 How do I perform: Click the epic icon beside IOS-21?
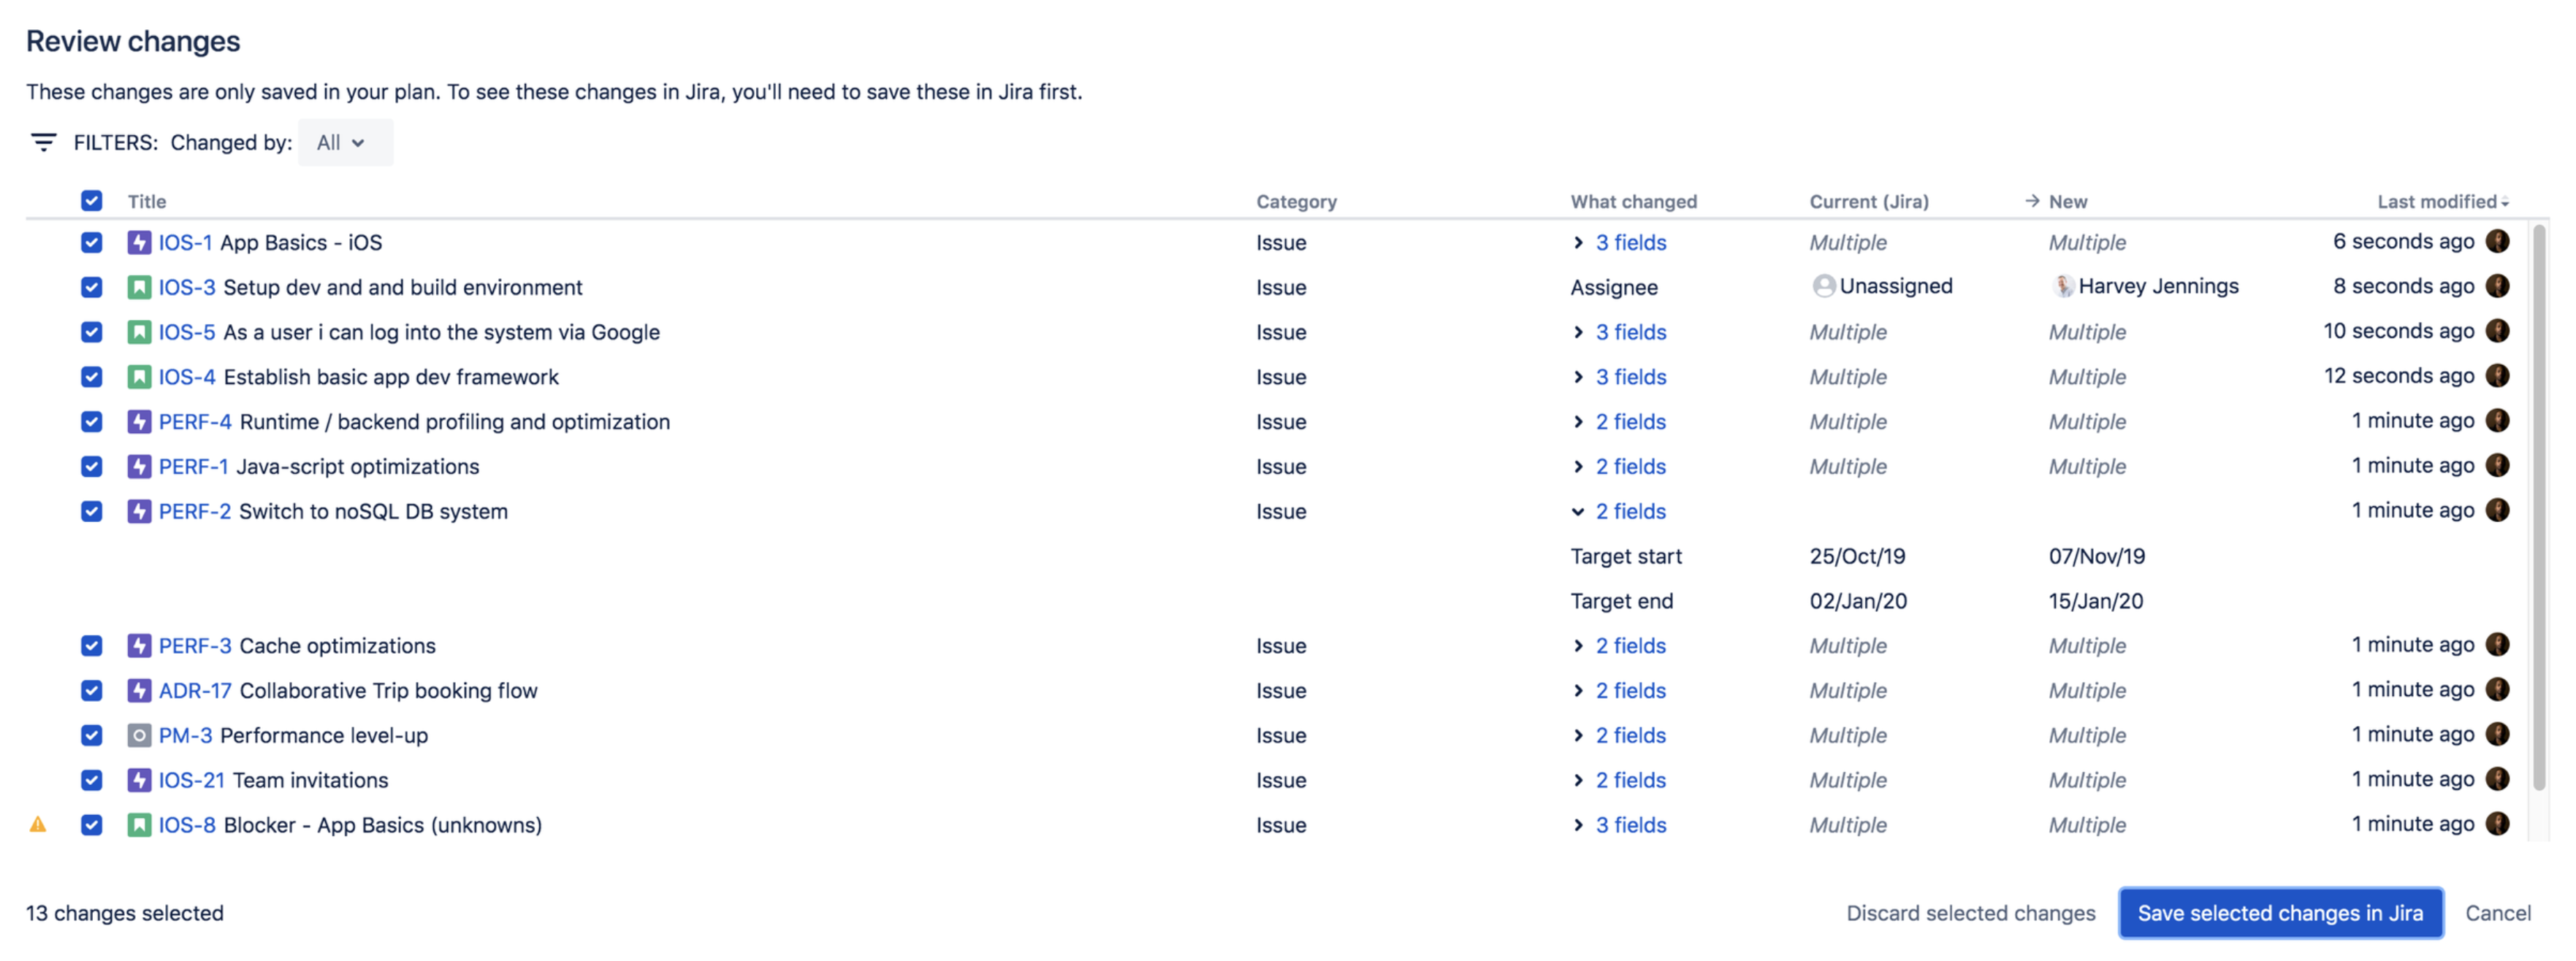coord(139,781)
